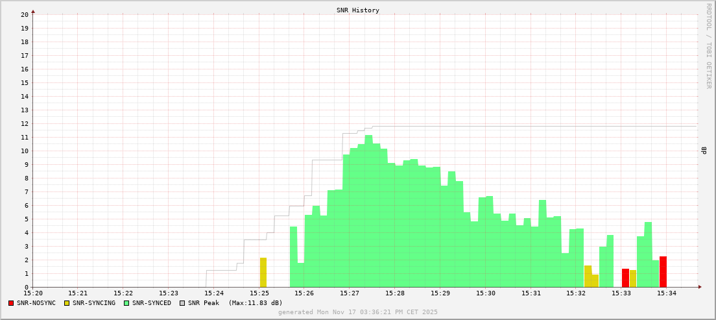Click the dB axis label on the right
716x320 pixels.
(x=704, y=151)
